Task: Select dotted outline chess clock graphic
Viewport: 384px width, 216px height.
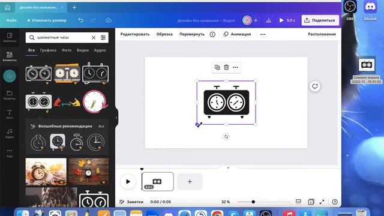Action: click(x=95, y=73)
